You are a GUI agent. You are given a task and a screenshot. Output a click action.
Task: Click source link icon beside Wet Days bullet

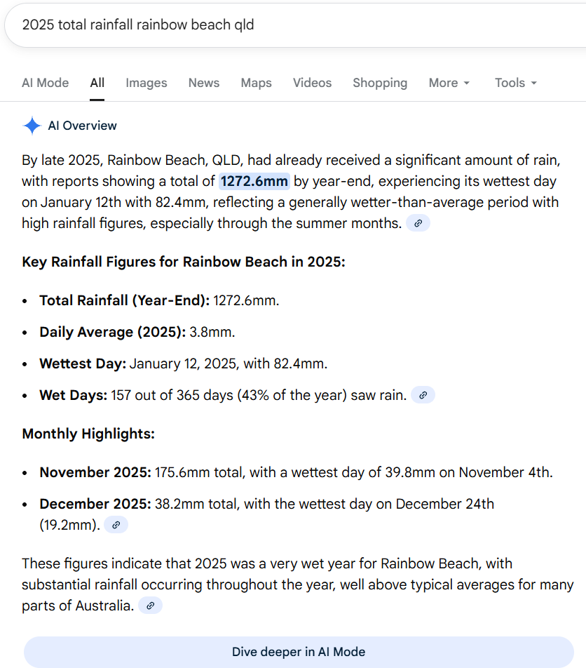pyautogui.click(x=423, y=395)
